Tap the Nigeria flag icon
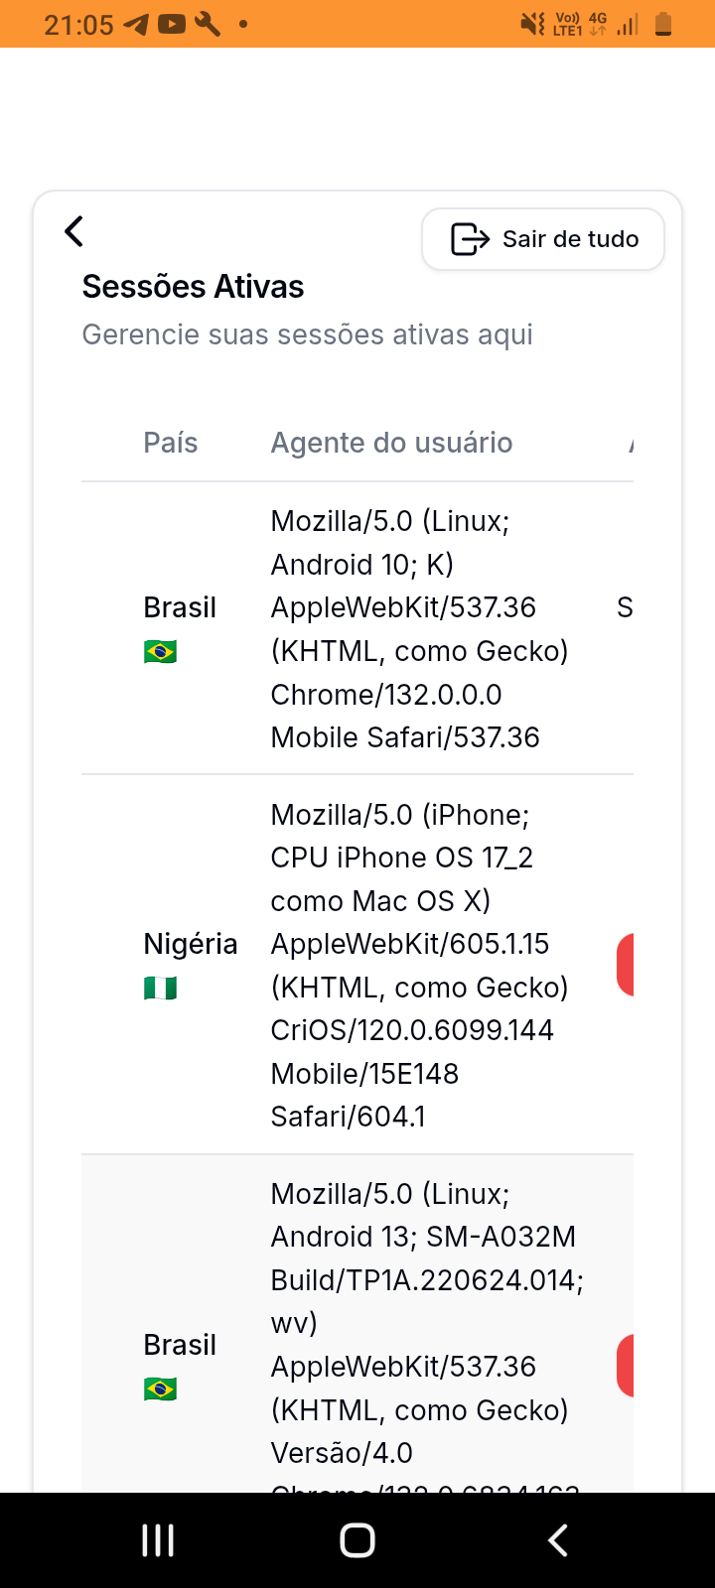The height and width of the screenshot is (1588, 715). point(160,989)
